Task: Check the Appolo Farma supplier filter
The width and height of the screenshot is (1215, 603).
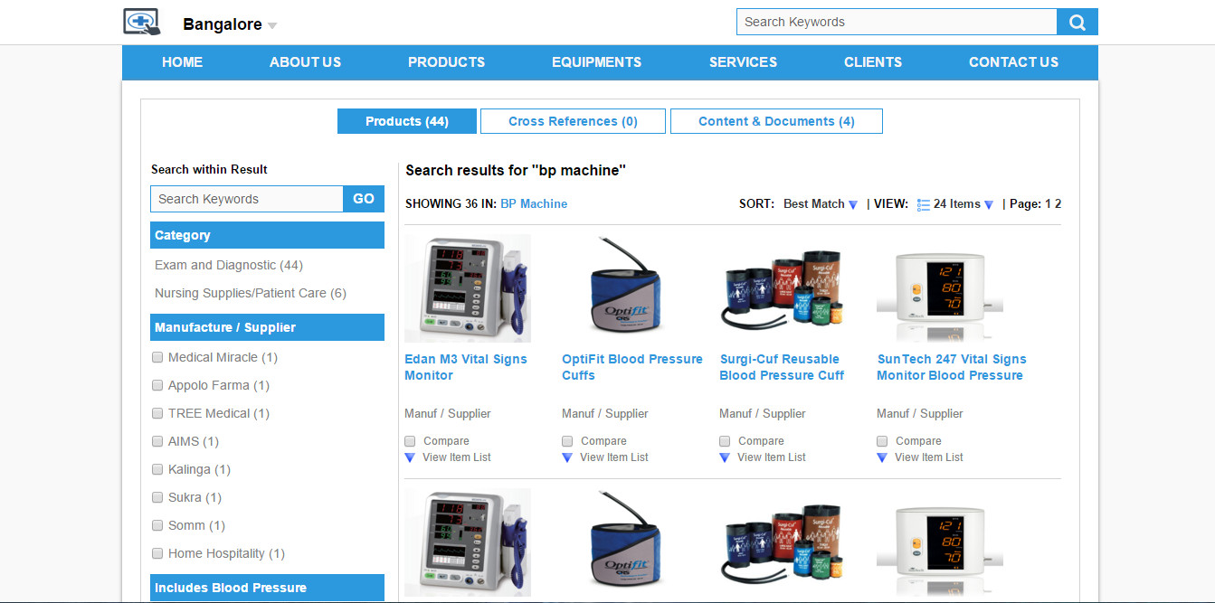Action: 157,385
